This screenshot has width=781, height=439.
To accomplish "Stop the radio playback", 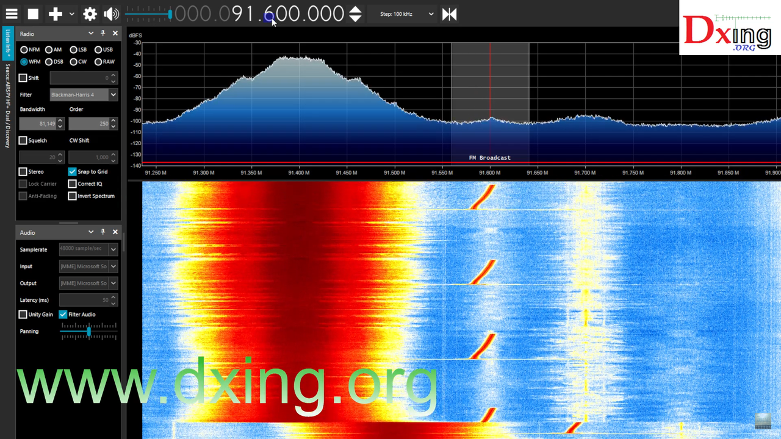I will pyautogui.click(x=34, y=13).
